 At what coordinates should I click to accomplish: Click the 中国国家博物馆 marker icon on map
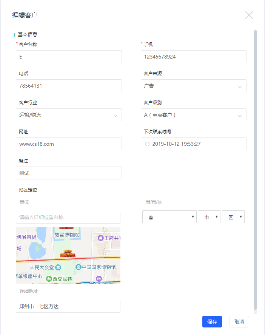click(78, 267)
